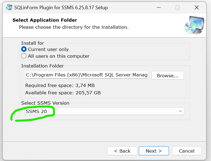Click the Available free space text
Image resolution: width=211 pixels, height=161 pixels.
pyautogui.click(x=63, y=93)
